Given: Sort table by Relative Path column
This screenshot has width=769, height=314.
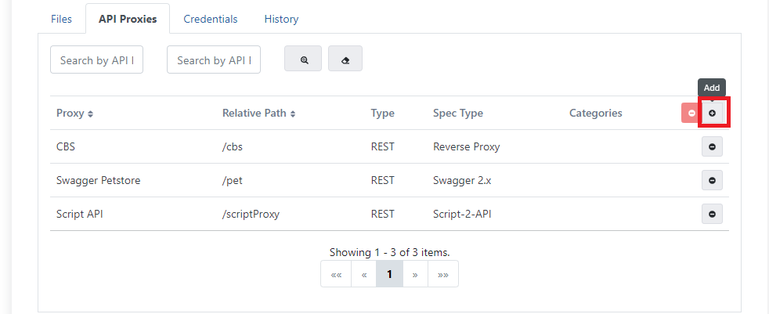Looking at the screenshot, I should pos(258,114).
